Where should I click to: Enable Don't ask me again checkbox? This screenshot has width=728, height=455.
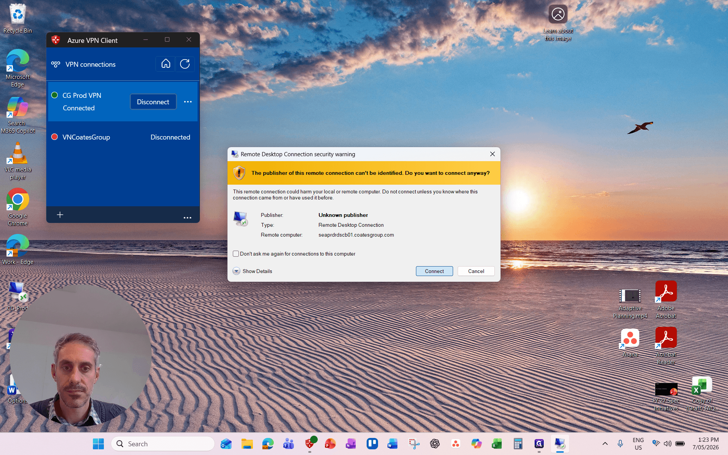(x=236, y=254)
